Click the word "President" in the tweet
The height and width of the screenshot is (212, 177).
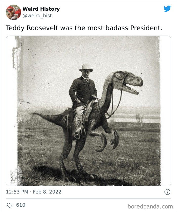[x=146, y=28]
